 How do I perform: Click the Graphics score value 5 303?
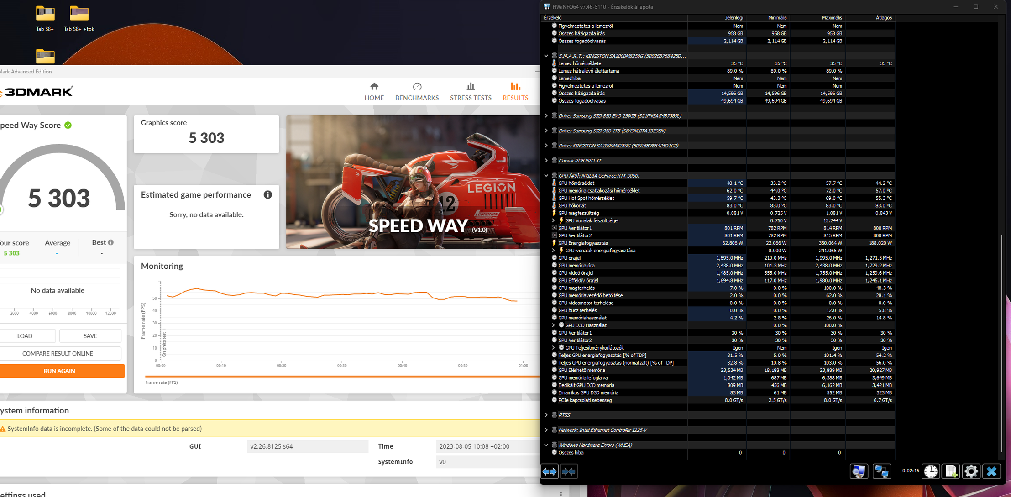(x=206, y=138)
